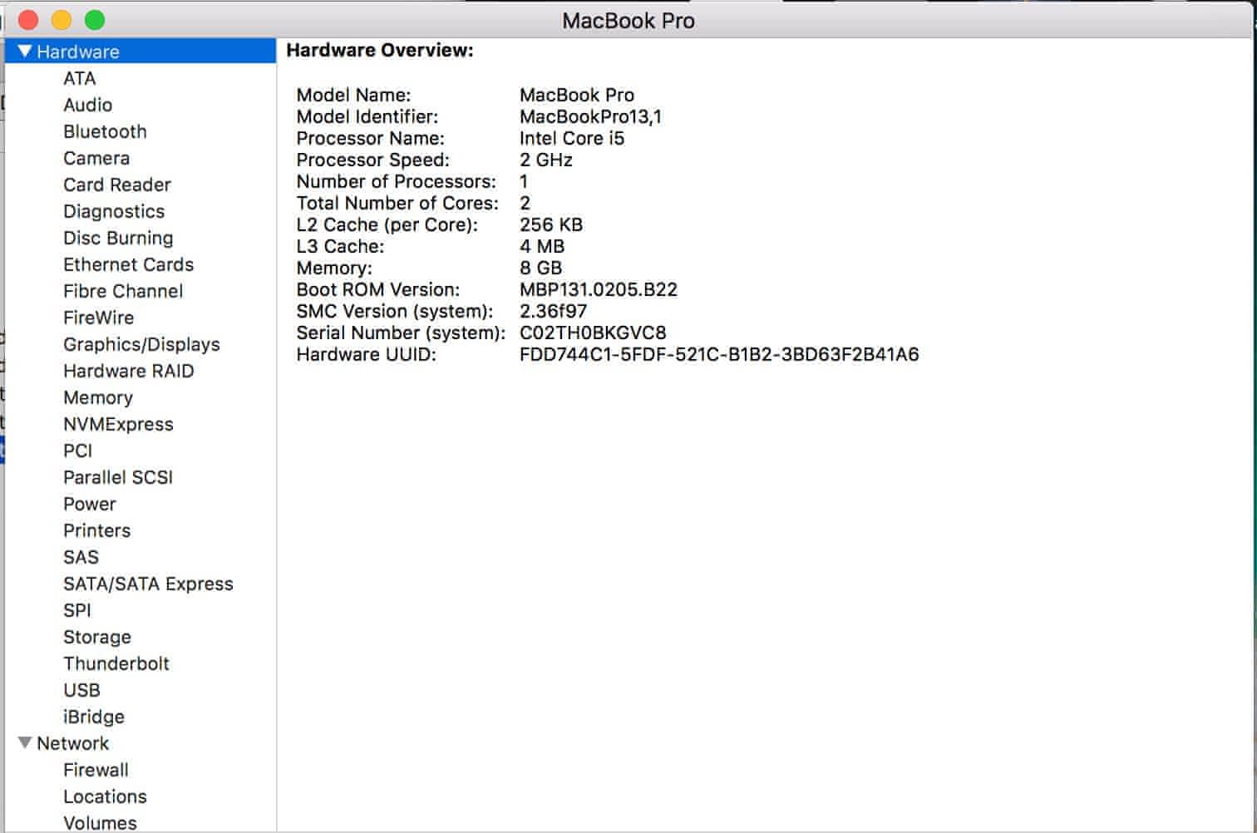Click the Total Number of Cores label
The height and width of the screenshot is (833, 1257).
click(397, 203)
